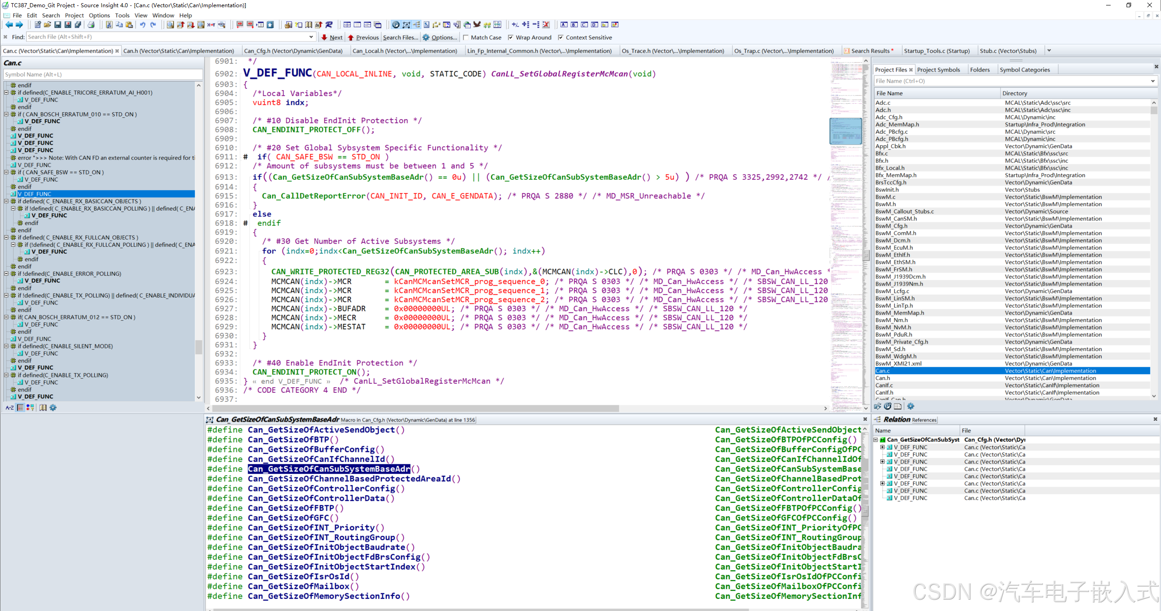Viewport: 1161px width, 611px height.
Task: Click the Search Files... button
Action: point(400,38)
